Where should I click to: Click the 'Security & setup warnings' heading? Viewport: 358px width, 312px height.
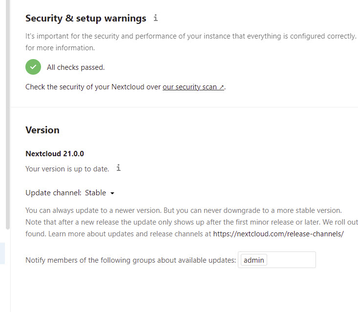[x=85, y=19]
